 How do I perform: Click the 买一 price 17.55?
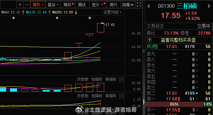pos(172,110)
